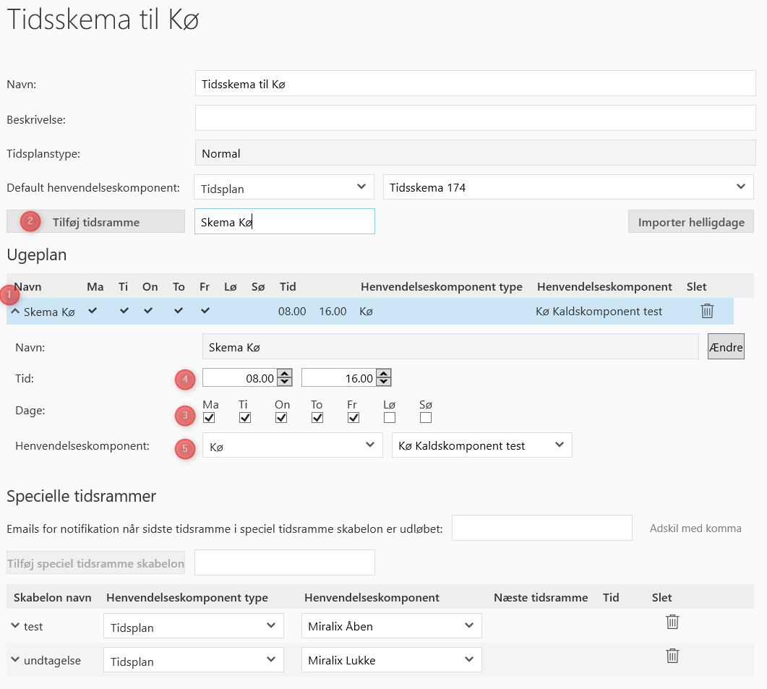Expand the undtagelse skabelon row
The image size is (767, 689).
tap(15, 660)
